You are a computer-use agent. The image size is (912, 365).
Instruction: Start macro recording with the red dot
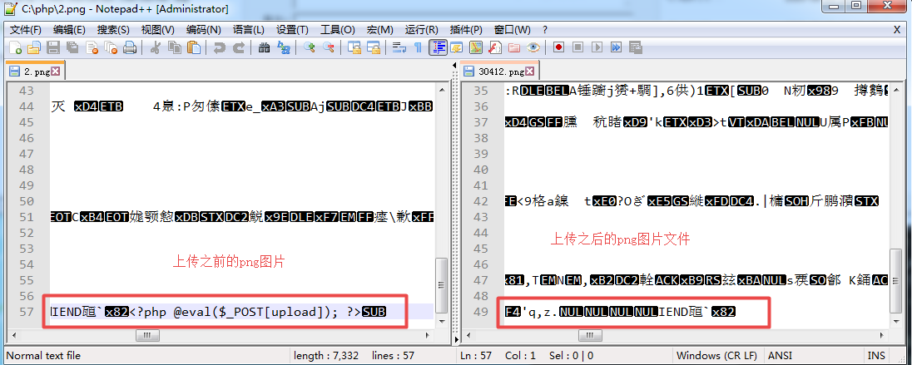pyautogui.click(x=558, y=47)
